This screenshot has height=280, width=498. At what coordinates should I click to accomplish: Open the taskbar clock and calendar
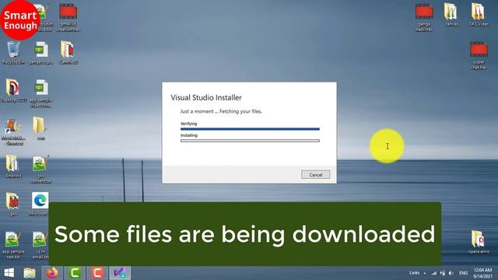tap(482, 273)
